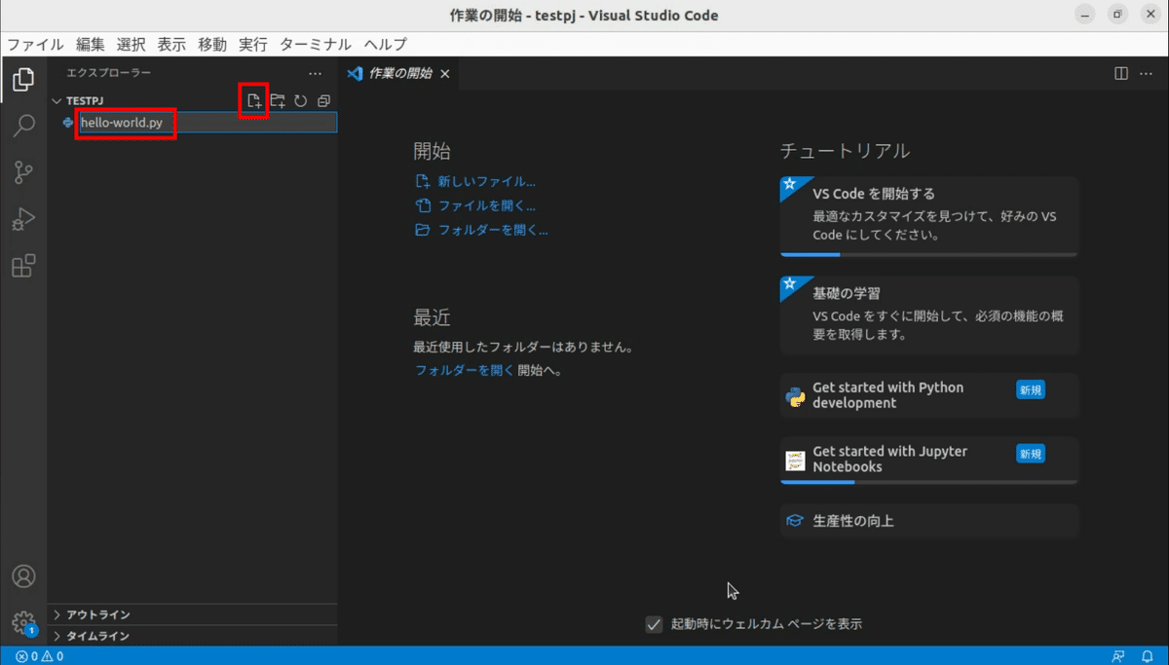Toggle 起動時にウェルカム ページを表示 checkbox
The image size is (1169, 665).
point(655,624)
